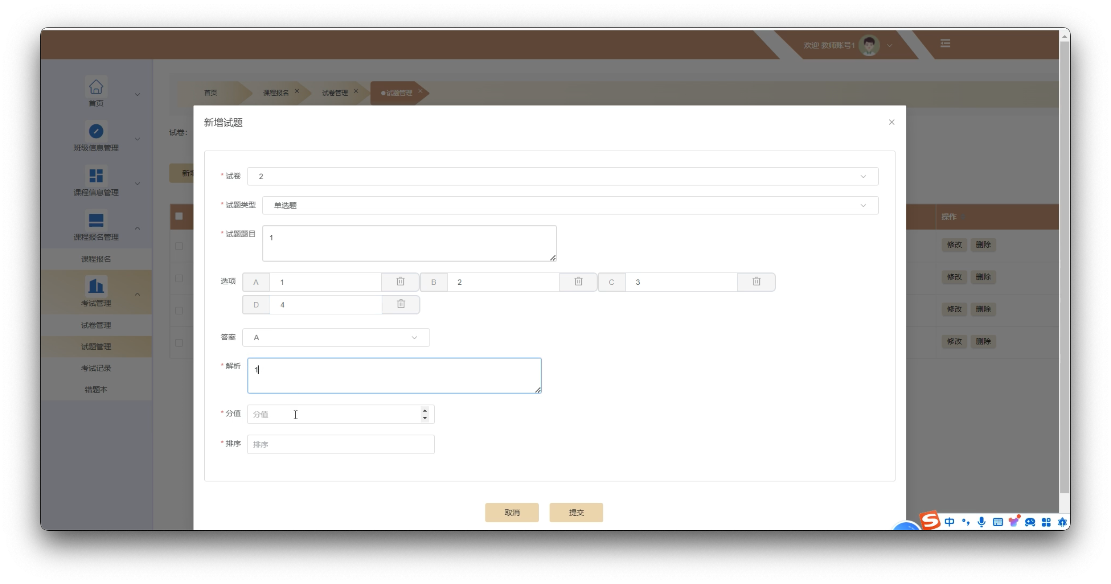Delete option A with trash icon

400,281
